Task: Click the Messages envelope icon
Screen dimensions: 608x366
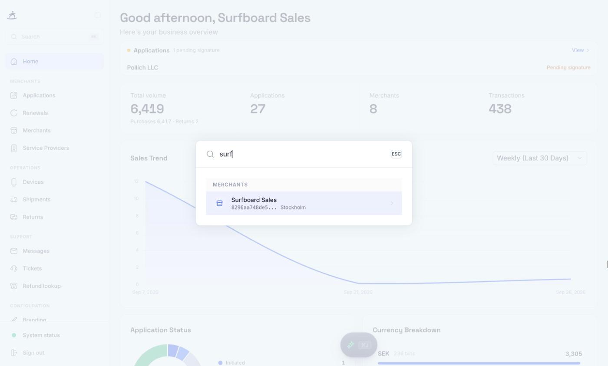Action: pyautogui.click(x=14, y=251)
